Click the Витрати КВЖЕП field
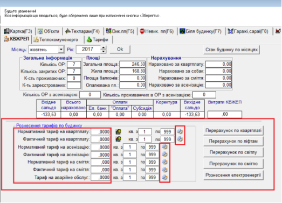The image size is (282, 203). coord(225,115)
